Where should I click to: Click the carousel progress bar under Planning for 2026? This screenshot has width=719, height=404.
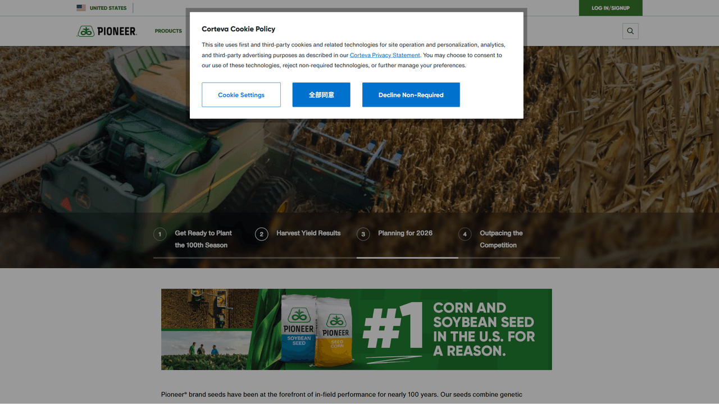tap(407, 258)
